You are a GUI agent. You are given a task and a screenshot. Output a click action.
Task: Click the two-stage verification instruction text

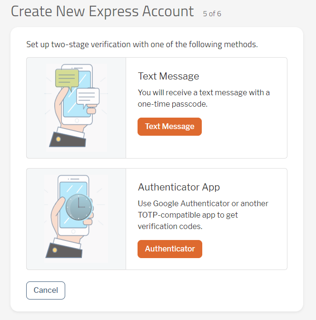click(x=142, y=44)
